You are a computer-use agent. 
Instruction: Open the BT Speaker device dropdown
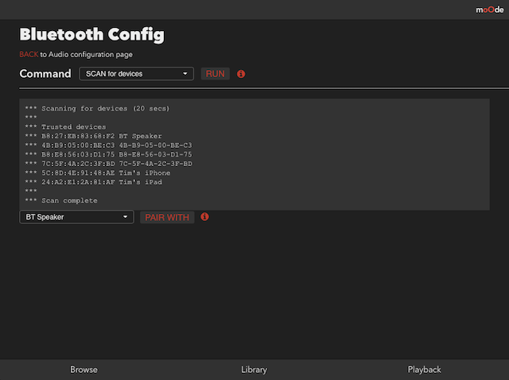click(x=76, y=217)
